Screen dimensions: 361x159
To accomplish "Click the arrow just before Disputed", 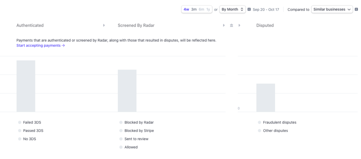I will click(x=239, y=25).
